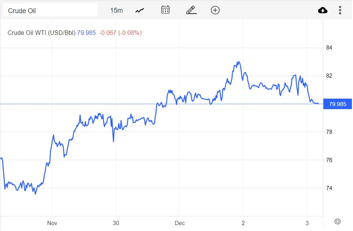
Task: Change chart type with line icon
Action: (140, 10)
